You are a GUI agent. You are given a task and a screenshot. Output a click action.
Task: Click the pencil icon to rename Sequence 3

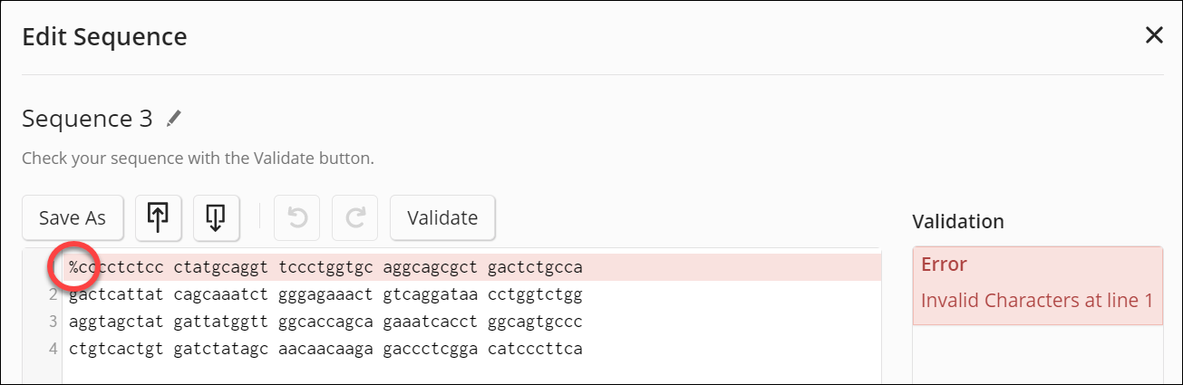point(174,119)
